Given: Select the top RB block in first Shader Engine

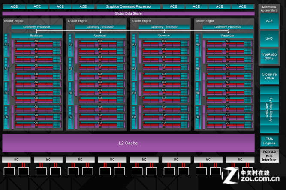Looking at the screenshot, I should click(6, 44).
